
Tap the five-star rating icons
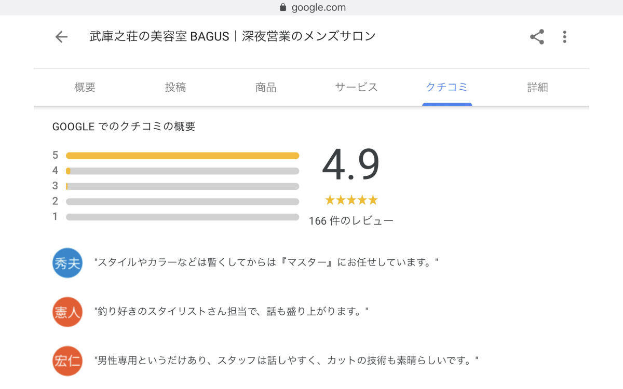[351, 200]
